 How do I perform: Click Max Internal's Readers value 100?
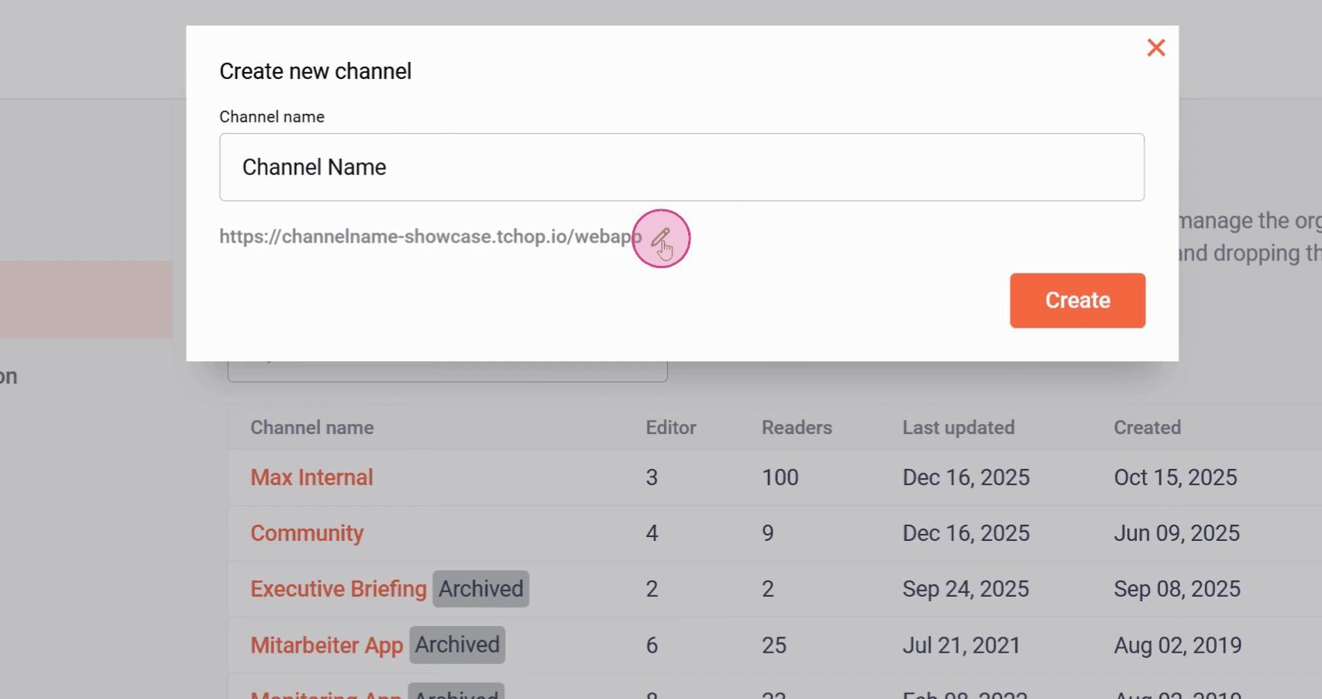click(x=780, y=477)
